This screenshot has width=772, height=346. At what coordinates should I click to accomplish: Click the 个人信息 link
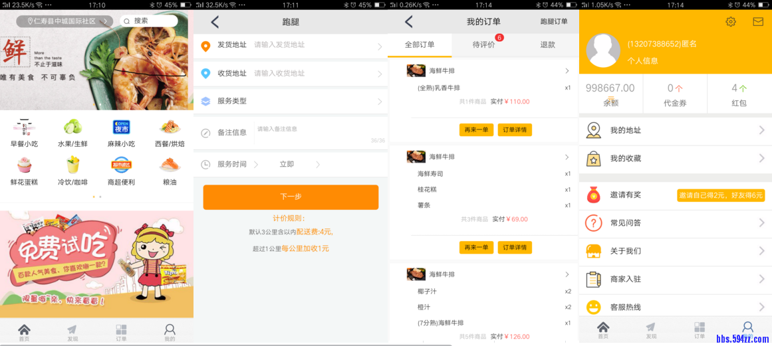(642, 61)
